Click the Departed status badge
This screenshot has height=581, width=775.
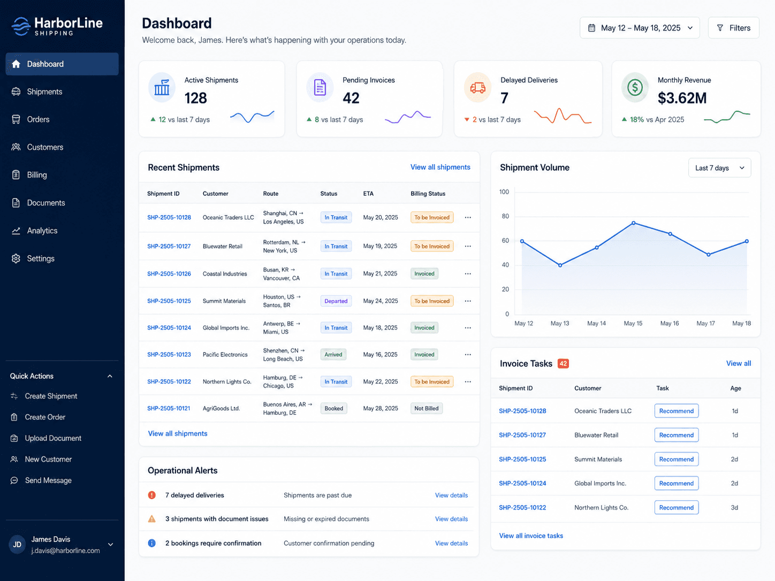(336, 301)
